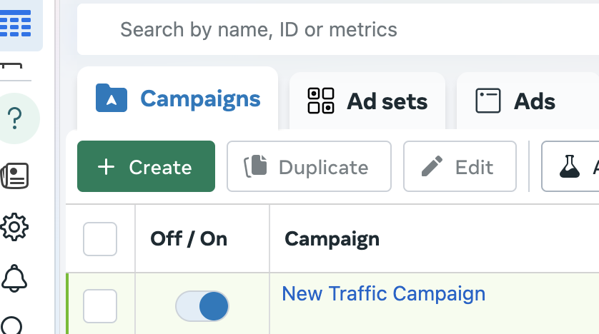Viewport: 599px width, 334px height.
Task: Tick the select-all checkbox in table header
Action: (100, 238)
